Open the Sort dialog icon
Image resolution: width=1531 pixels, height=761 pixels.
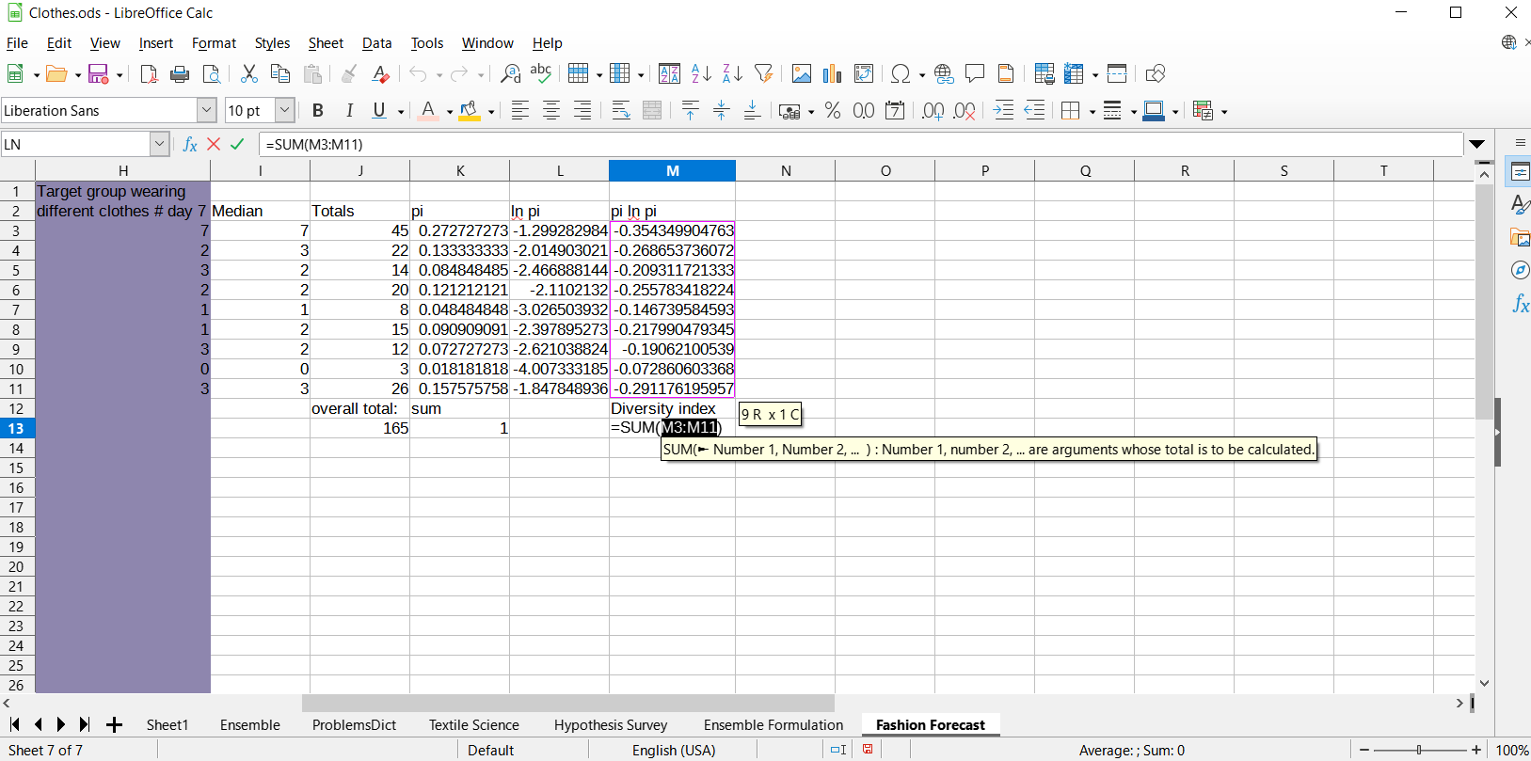point(669,73)
